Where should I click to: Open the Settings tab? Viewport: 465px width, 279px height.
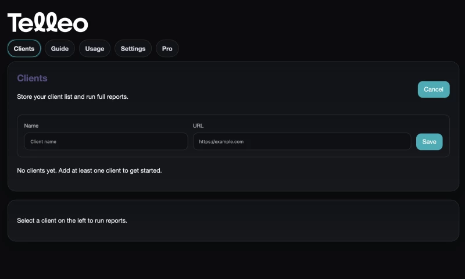pos(133,49)
